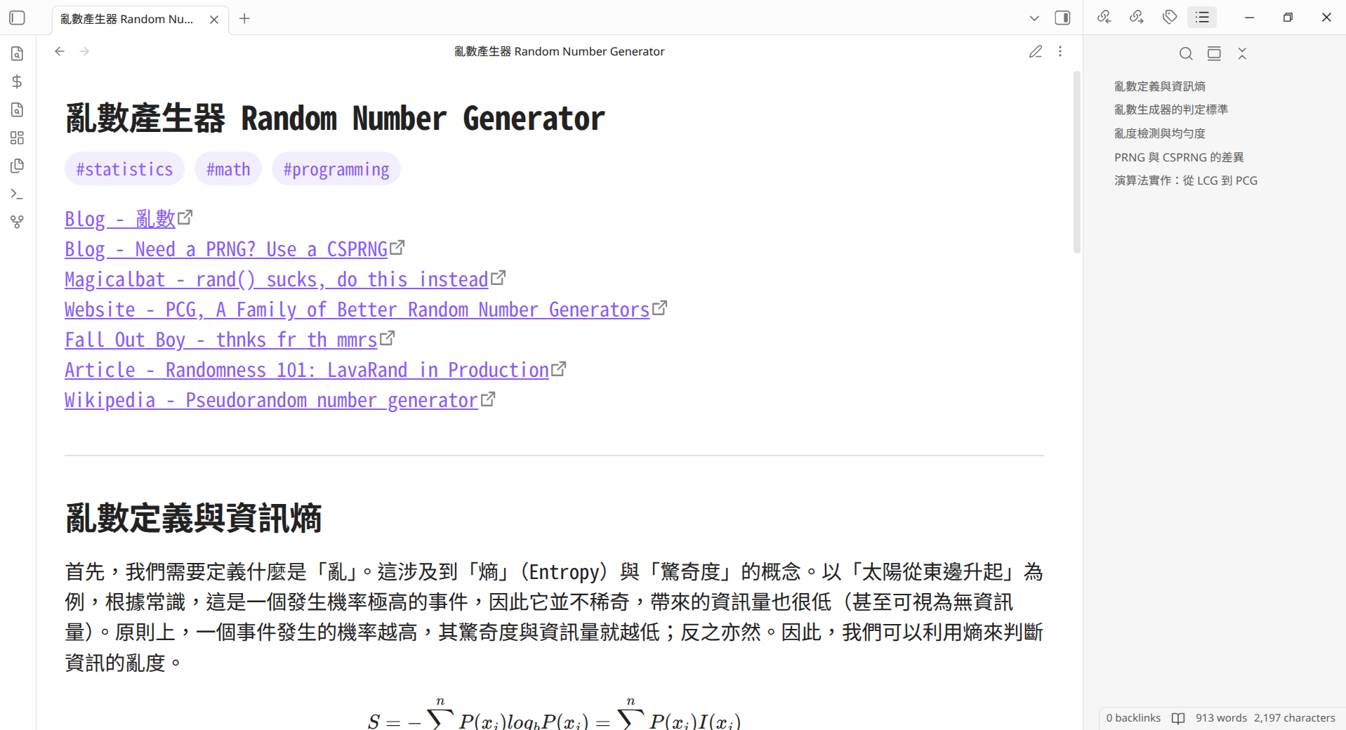Toggle the left sidebar
Screen dimensions: 1346x730
18,18
